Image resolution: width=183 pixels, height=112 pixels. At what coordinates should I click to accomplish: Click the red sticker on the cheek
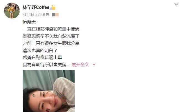(x=47, y=110)
